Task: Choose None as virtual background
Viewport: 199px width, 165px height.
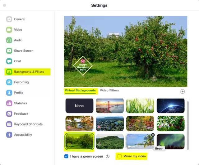Action: 79,106
